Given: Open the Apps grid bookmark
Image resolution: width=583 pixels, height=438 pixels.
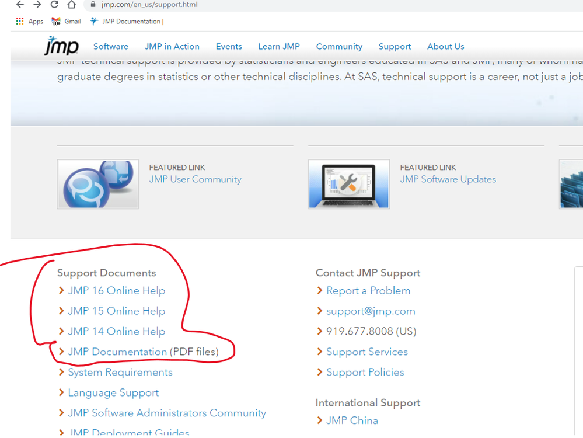Looking at the screenshot, I should [30, 21].
